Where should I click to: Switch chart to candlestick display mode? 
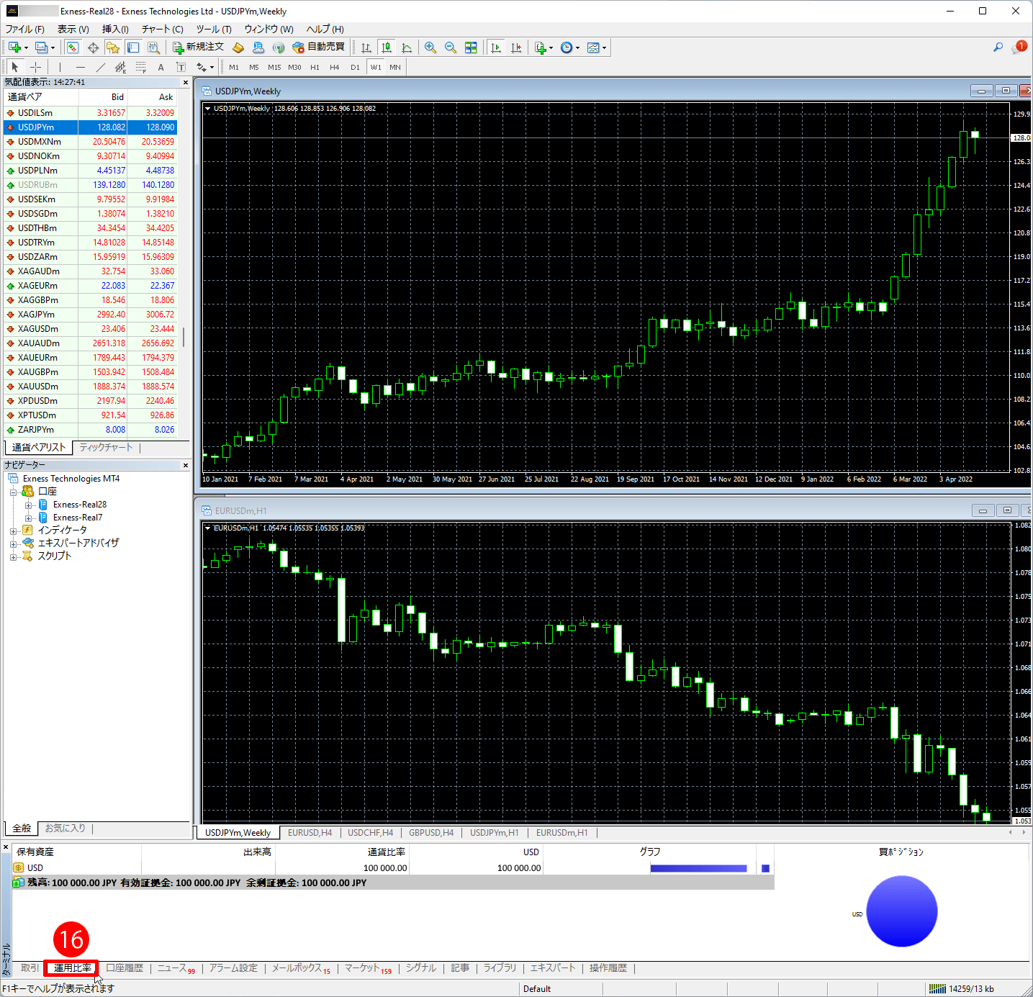pos(387,48)
